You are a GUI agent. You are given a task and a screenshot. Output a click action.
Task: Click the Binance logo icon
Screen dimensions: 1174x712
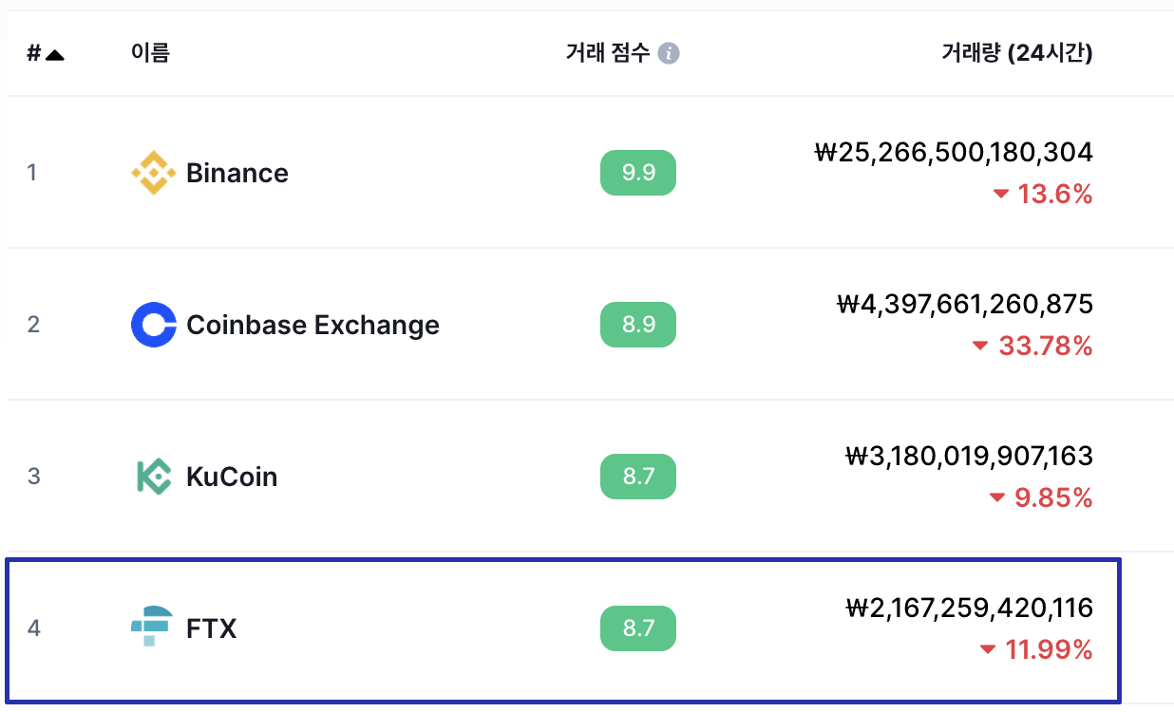[x=153, y=173]
